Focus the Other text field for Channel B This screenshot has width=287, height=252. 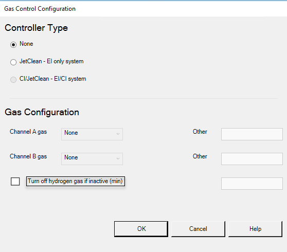[x=252, y=159]
